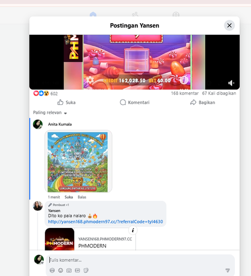
Task: Click in the Tulis komentar input field
Action: 140,260
